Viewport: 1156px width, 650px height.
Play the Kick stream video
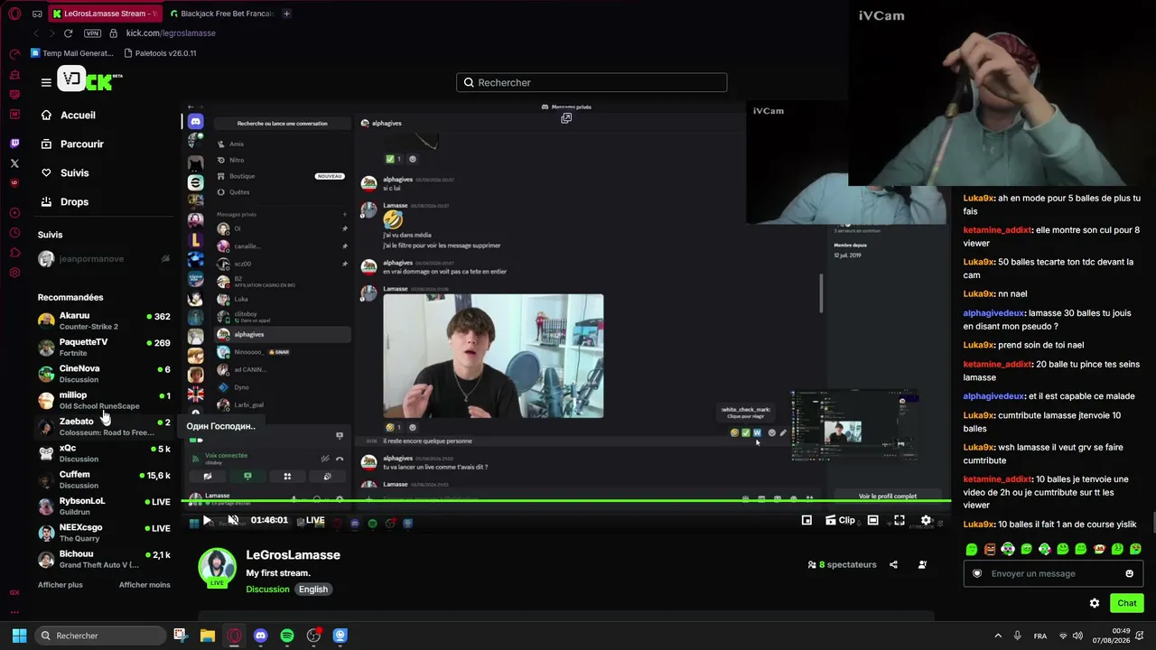(x=207, y=520)
